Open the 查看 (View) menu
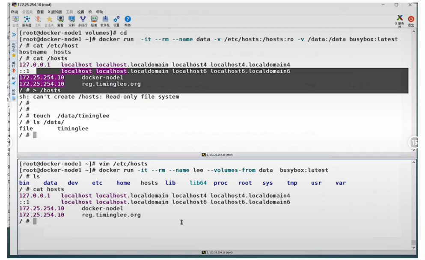Viewport: 425px width, 260px height. 40,12
